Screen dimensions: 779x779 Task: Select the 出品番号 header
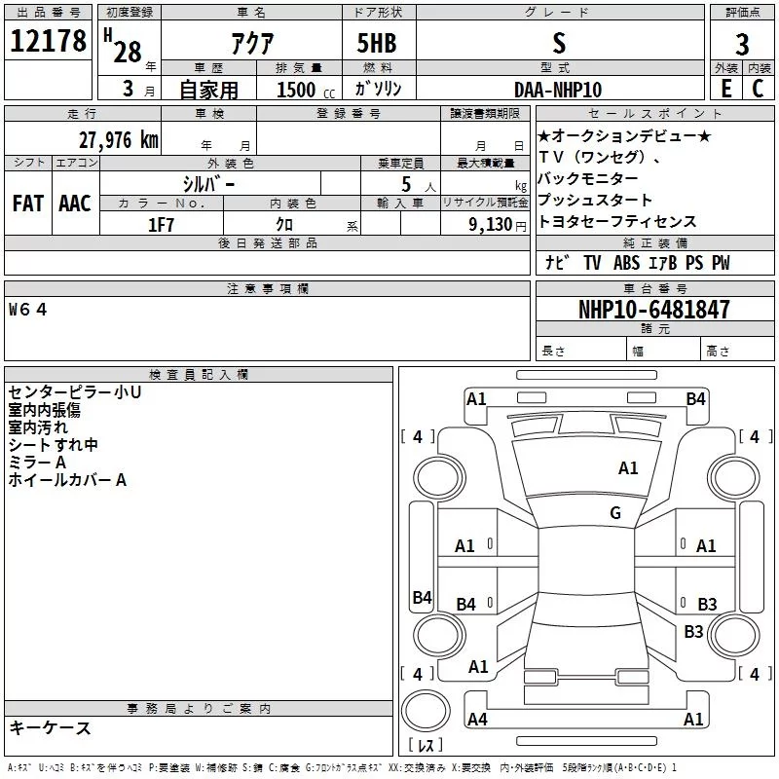[x=48, y=13]
